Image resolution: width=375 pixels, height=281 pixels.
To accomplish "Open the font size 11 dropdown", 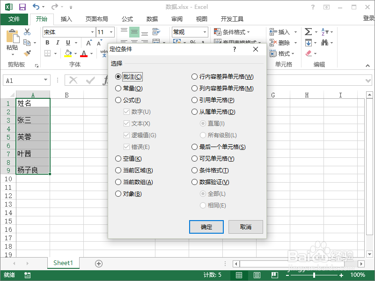I will click(x=110, y=32).
